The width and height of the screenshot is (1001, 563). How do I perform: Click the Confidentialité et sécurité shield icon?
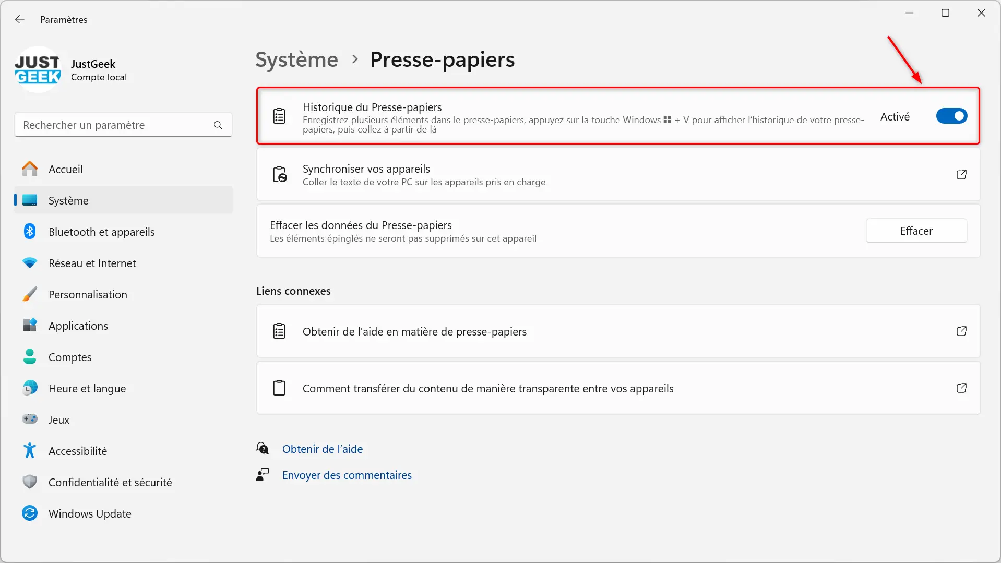coord(30,482)
